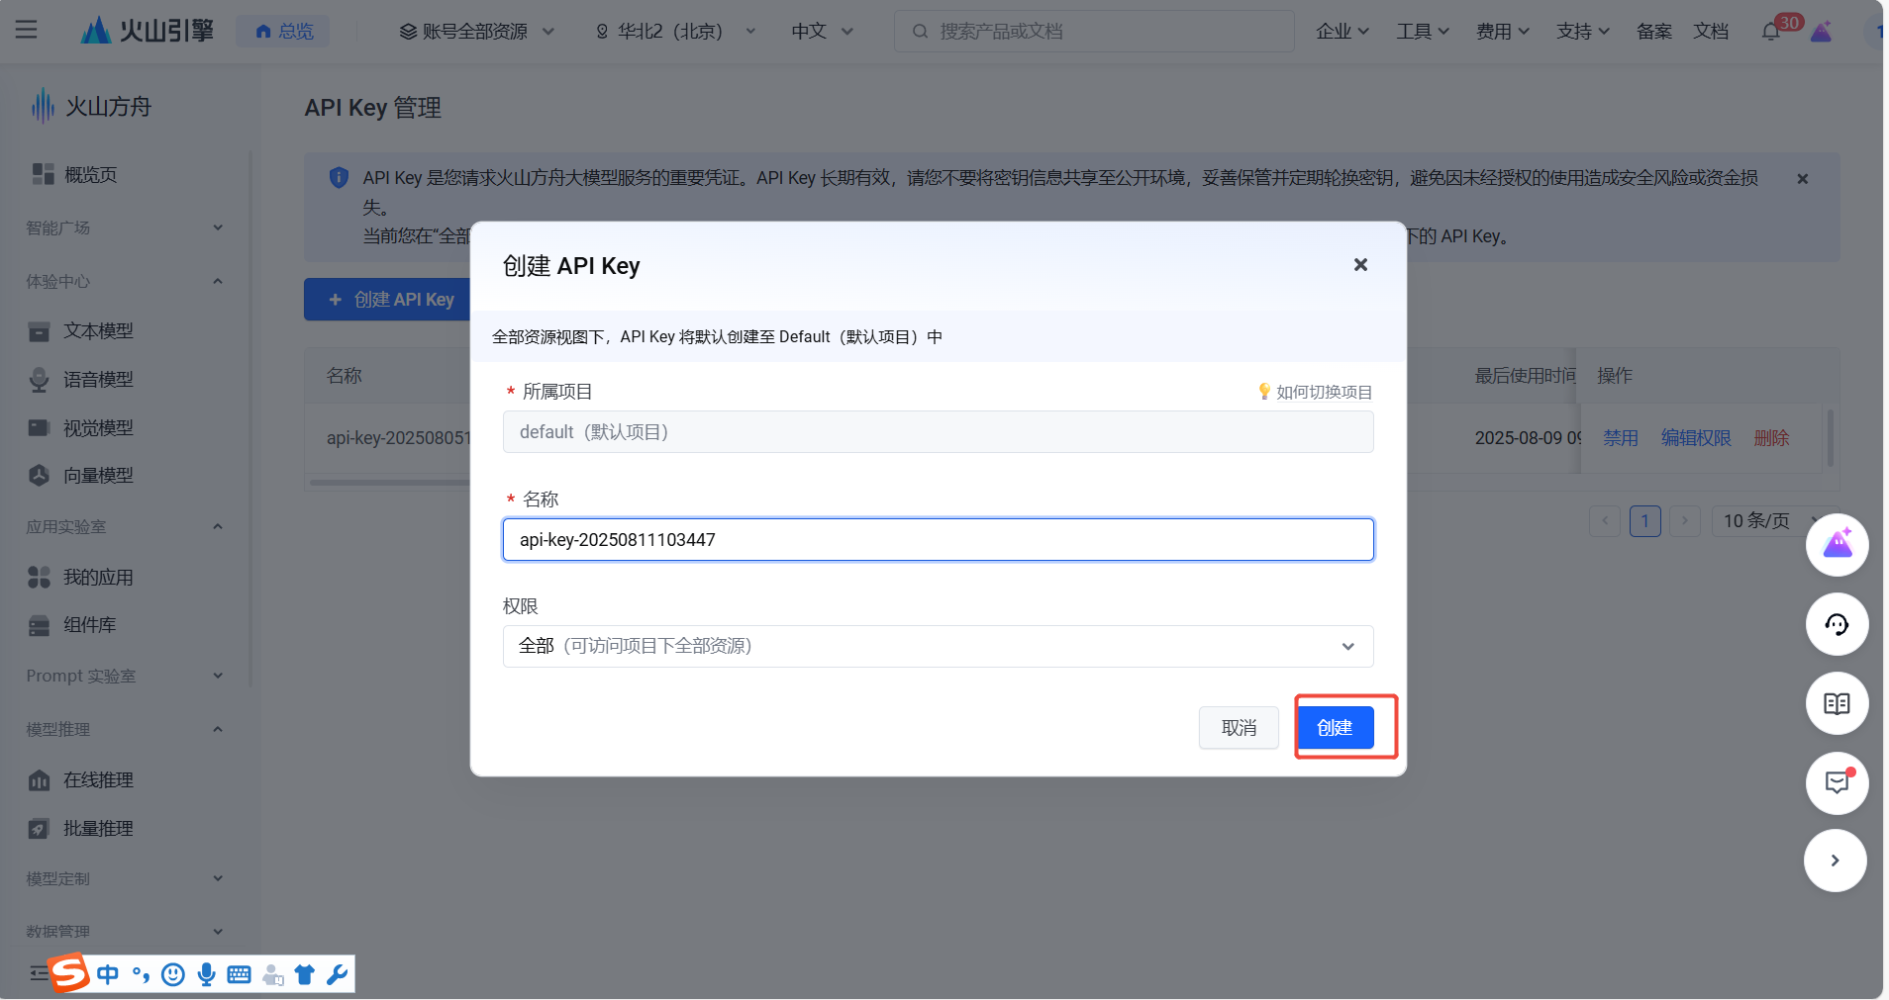Open the 华北2（北京） region selector
The width and height of the screenshot is (1889, 1000).
(675, 32)
